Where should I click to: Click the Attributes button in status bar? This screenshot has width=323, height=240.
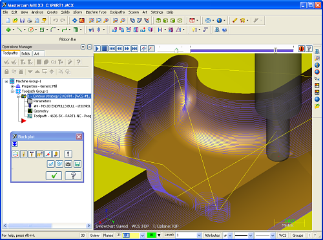point(212,235)
